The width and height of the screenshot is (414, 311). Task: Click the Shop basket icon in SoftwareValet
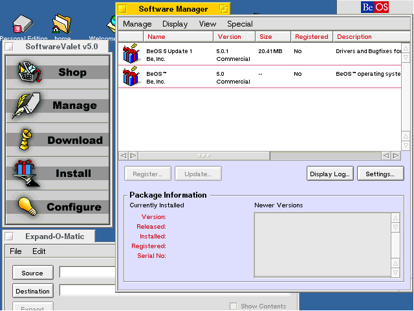(x=28, y=73)
